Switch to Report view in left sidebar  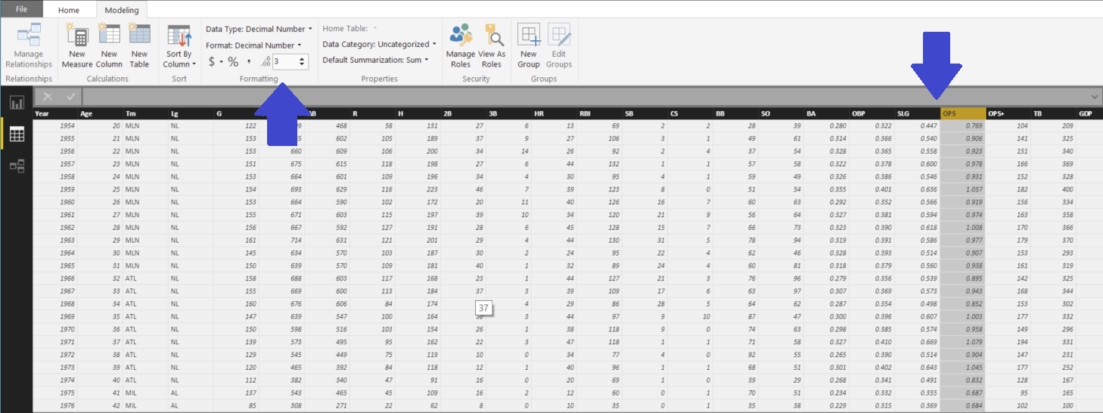pyautogui.click(x=17, y=103)
